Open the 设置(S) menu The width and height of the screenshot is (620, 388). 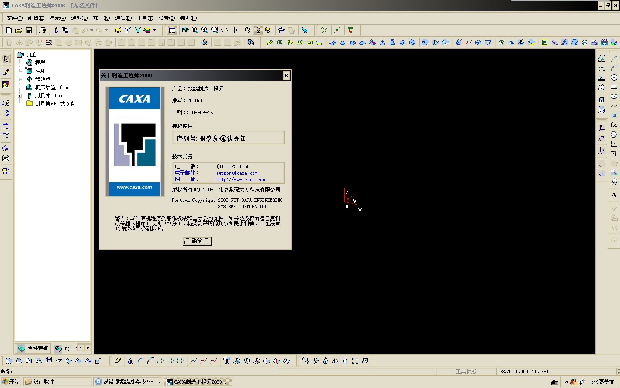click(x=167, y=18)
